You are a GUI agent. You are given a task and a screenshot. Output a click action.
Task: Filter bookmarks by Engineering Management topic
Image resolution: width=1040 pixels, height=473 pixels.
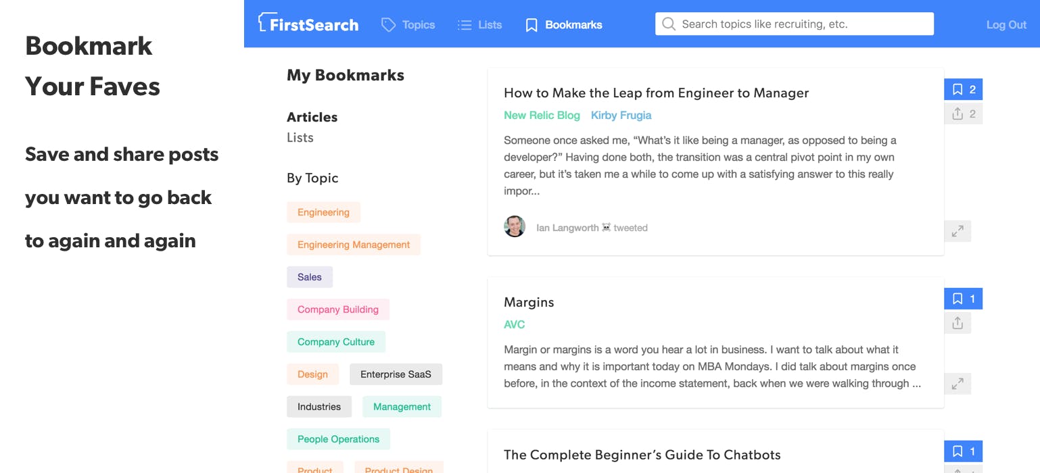pos(354,245)
